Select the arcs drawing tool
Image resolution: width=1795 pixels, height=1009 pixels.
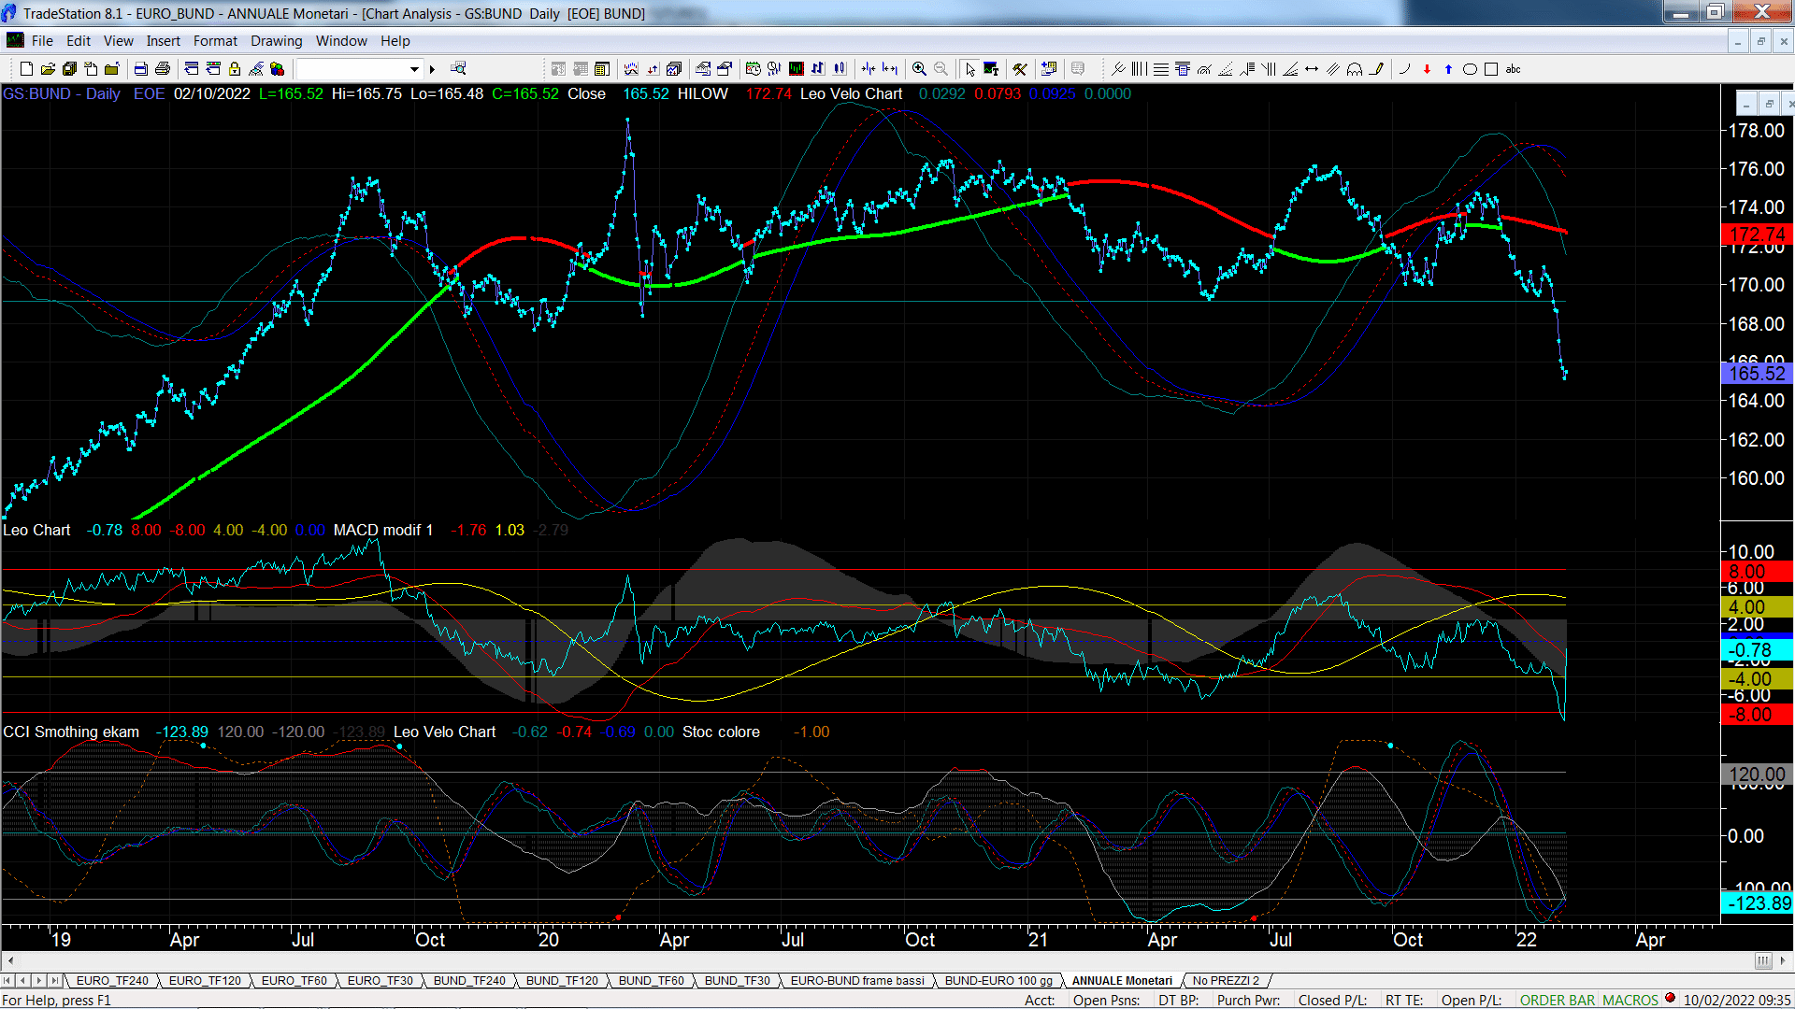1355,69
